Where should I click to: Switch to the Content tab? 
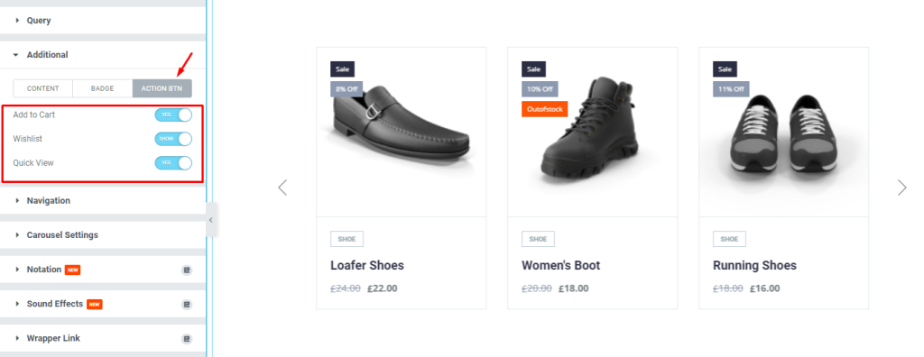43,88
